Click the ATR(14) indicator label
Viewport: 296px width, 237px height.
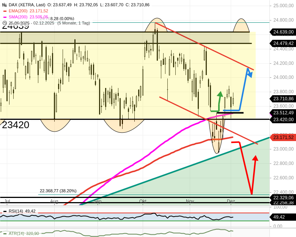click(16, 234)
